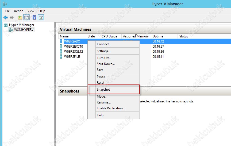This screenshot has width=231, height=146.
Task: Open the Help menu in menu bar
Action: pos(42,11)
